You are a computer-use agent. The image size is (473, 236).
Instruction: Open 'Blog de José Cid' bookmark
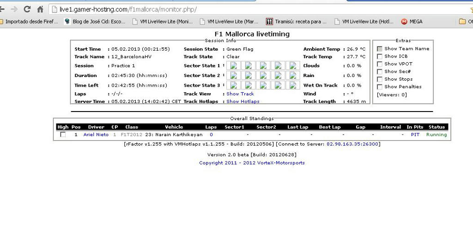[95, 22]
